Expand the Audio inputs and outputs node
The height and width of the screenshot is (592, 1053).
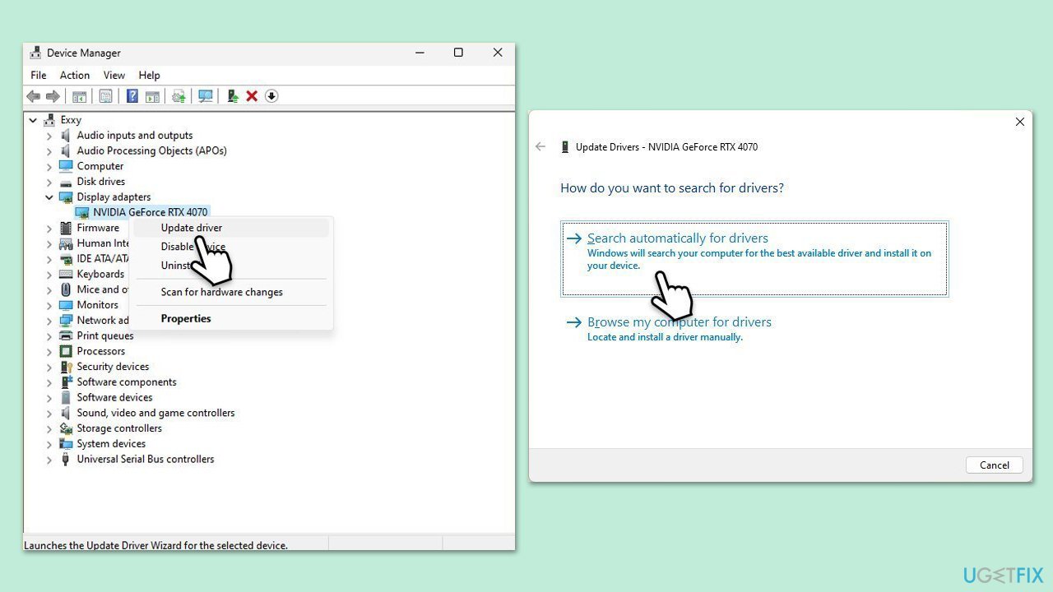click(x=49, y=136)
